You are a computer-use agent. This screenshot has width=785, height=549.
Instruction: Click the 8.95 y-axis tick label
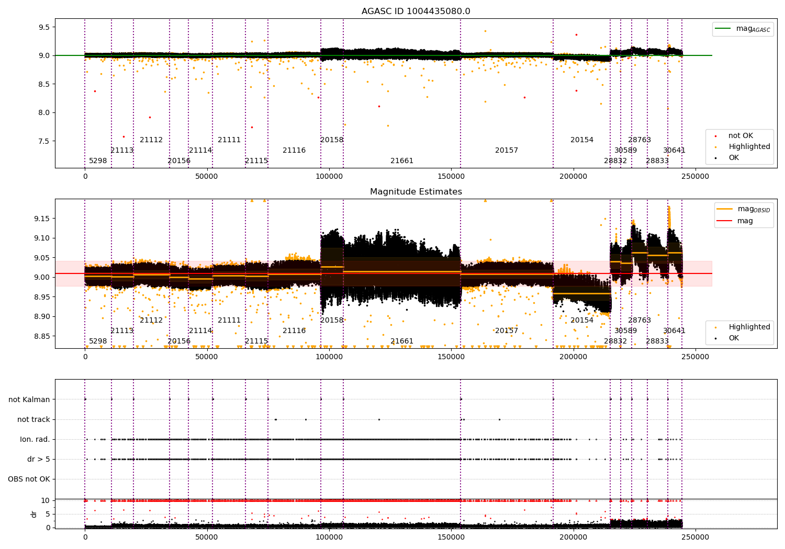coord(42,297)
